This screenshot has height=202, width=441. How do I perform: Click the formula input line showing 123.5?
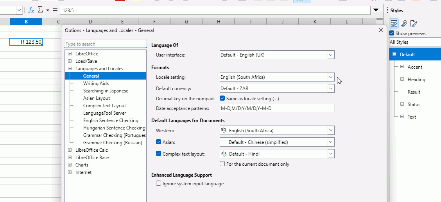215,11
